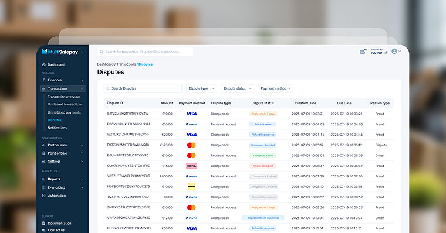Open the Contact us link

pyautogui.click(x=56, y=230)
